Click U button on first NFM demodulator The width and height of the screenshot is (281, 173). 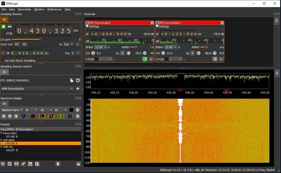(x=151, y=59)
